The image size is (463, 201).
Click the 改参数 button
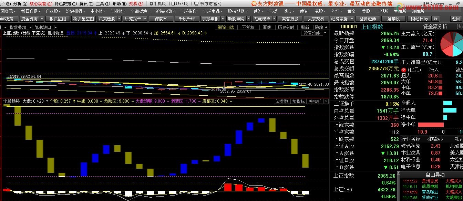point(282,102)
